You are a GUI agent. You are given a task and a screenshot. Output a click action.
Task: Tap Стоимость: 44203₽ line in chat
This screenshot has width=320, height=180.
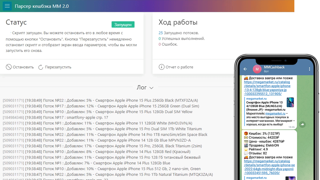click(x=261, y=137)
